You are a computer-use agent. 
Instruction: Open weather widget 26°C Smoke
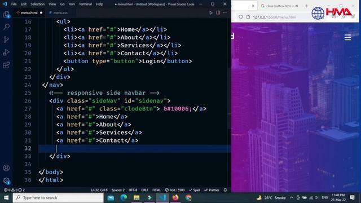point(271,198)
